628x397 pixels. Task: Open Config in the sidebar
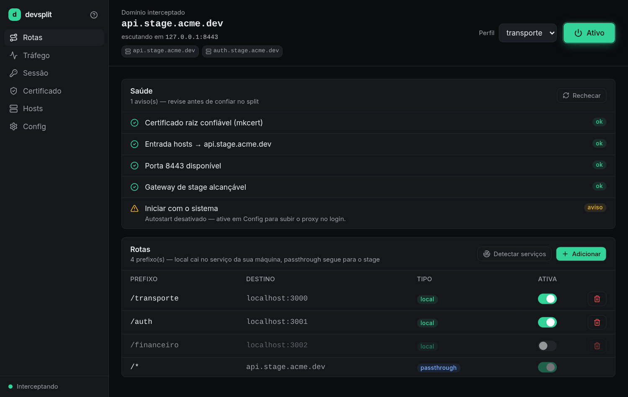54,126
